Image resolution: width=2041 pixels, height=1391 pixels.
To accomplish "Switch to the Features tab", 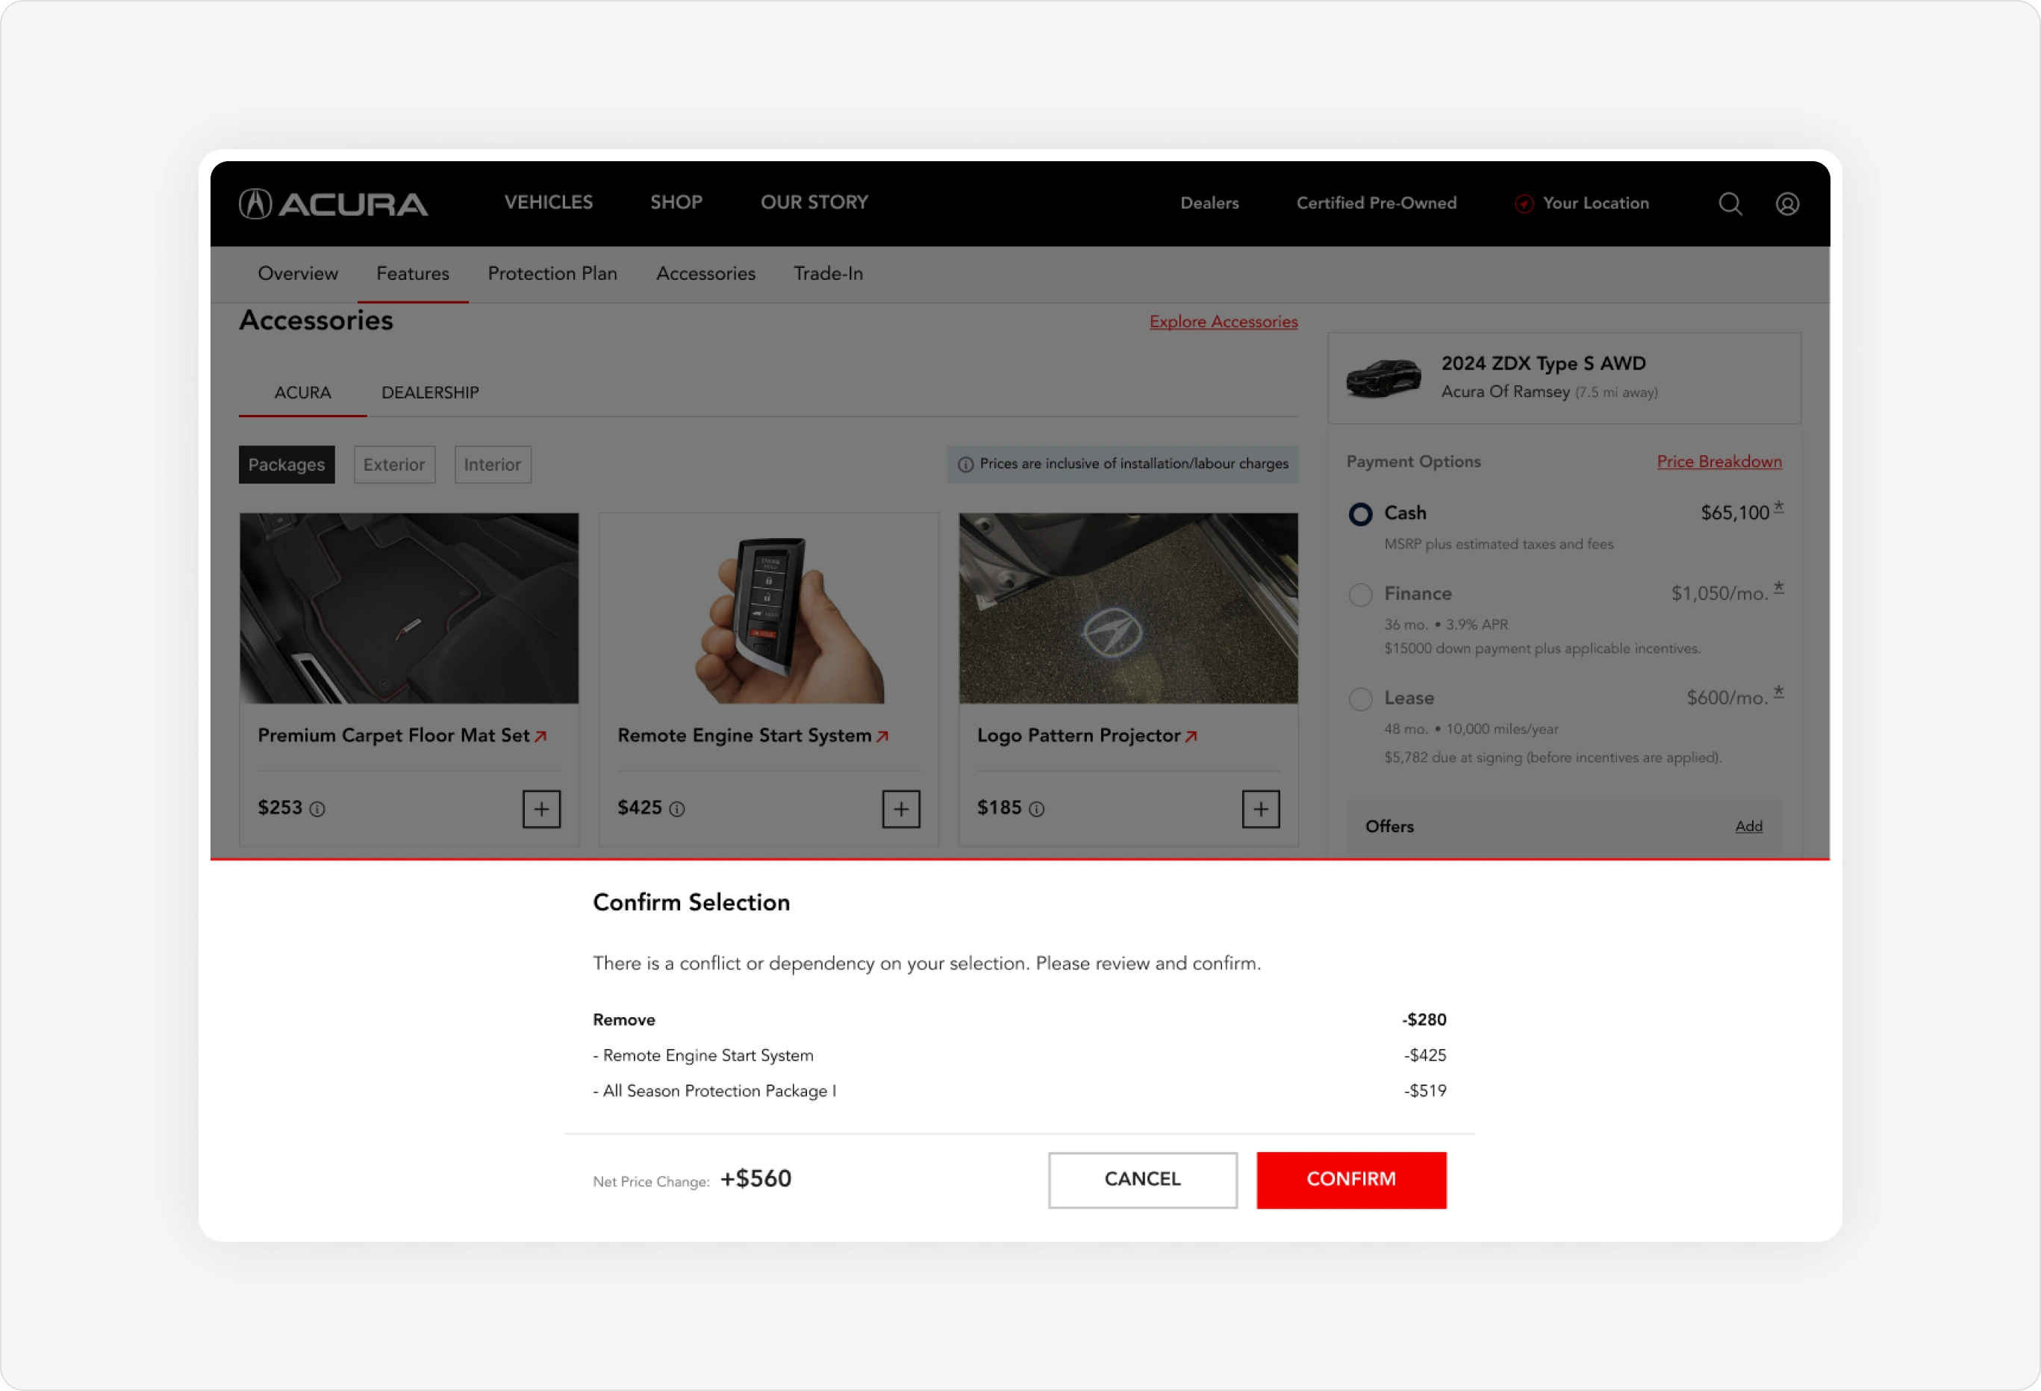I will coord(413,274).
